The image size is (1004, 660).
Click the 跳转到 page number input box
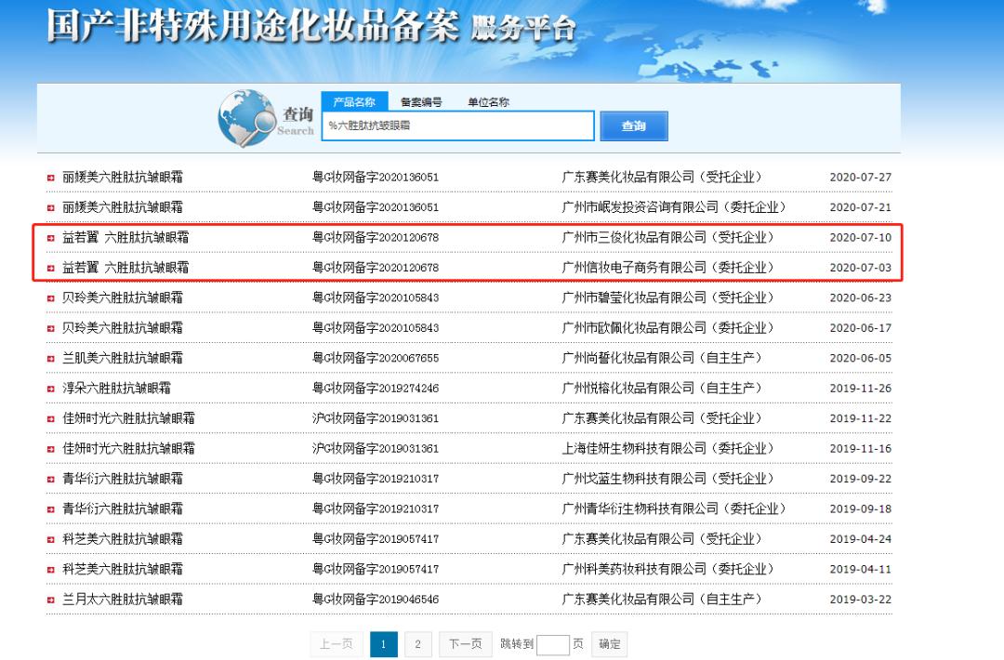(552, 644)
